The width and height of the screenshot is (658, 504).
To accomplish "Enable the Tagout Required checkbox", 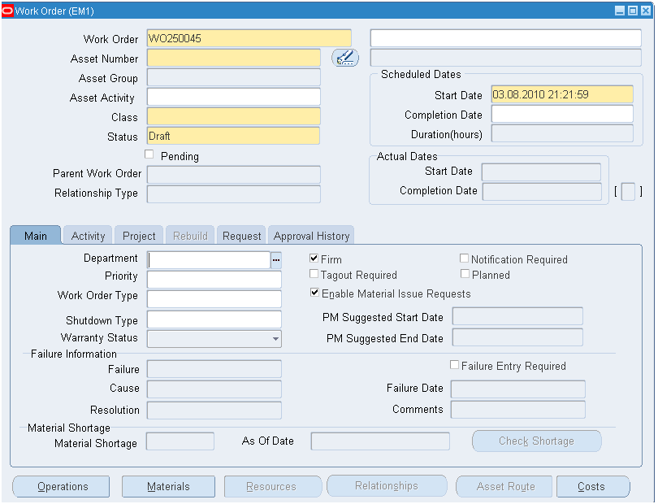I will click(x=314, y=275).
